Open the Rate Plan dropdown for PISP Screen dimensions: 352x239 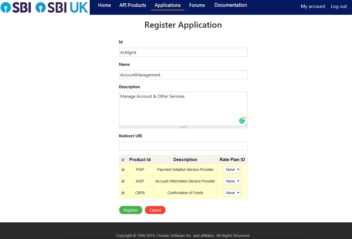tap(232, 170)
